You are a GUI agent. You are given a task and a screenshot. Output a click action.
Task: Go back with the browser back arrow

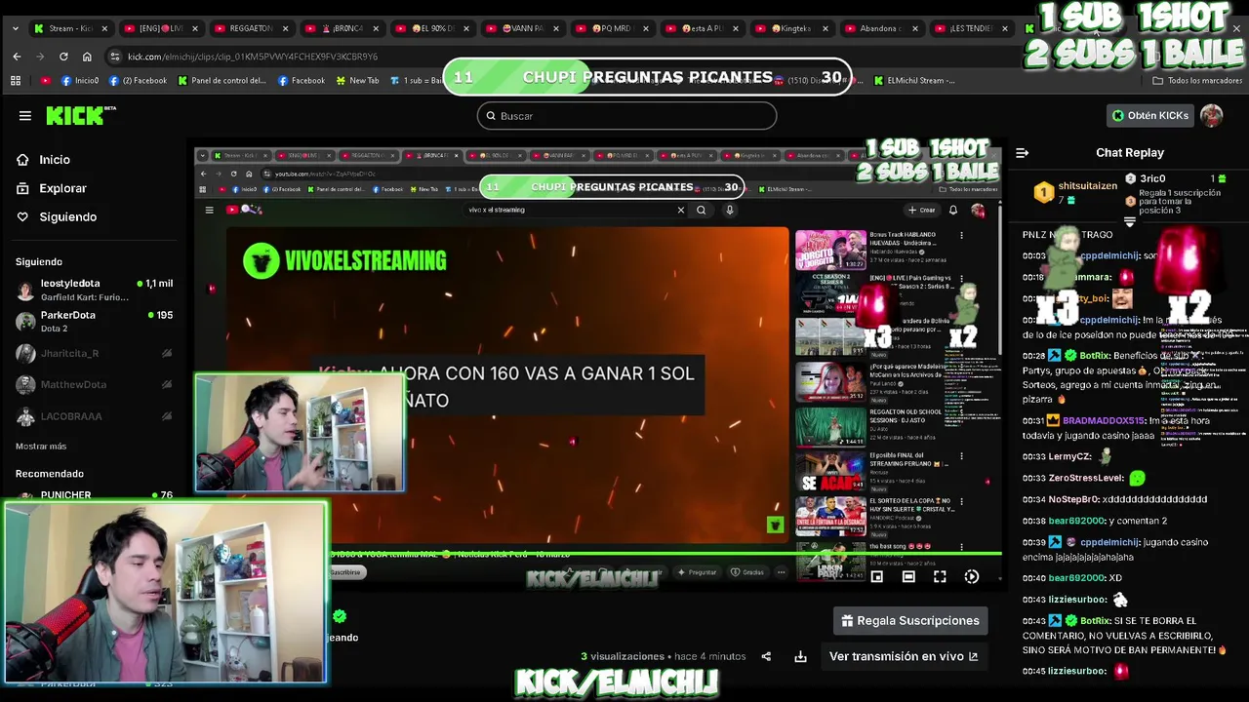tap(17, 57)
